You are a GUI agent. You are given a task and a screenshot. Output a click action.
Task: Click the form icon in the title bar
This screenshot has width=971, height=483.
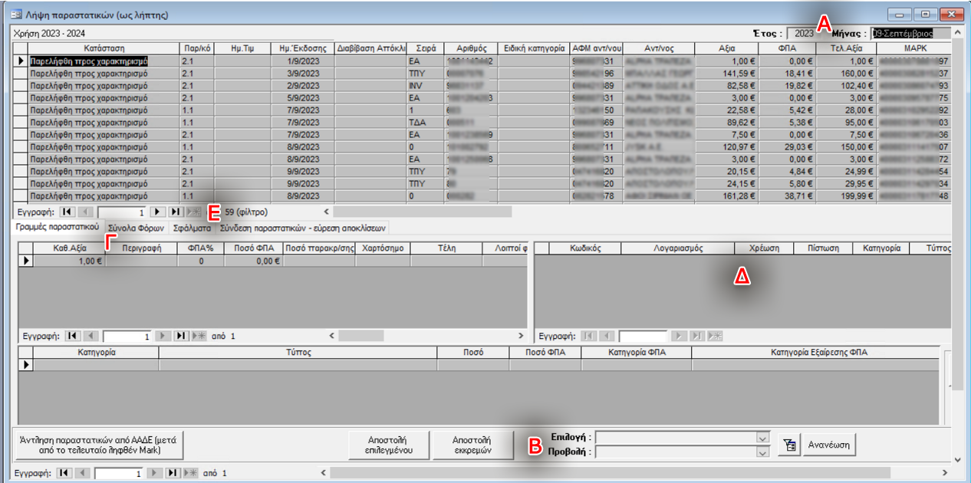[x=15, y=15]
